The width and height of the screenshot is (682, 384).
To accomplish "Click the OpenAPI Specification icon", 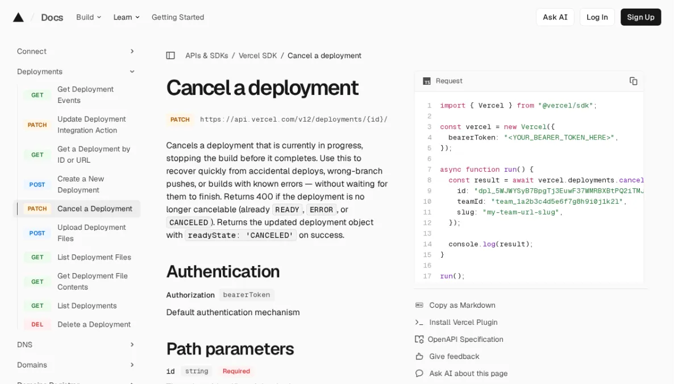I will click(x=419, y=340).
